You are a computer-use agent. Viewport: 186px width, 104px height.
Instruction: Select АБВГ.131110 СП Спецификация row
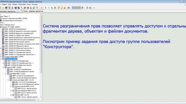[x=26, y=82]
